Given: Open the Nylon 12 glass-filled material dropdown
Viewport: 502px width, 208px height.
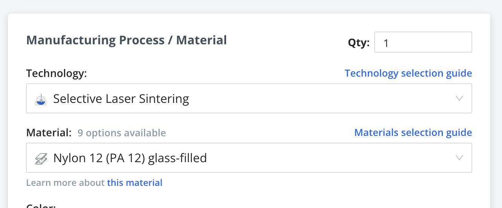Looking at the screenshot, I should pyautogui.click(x=249, y=158).
